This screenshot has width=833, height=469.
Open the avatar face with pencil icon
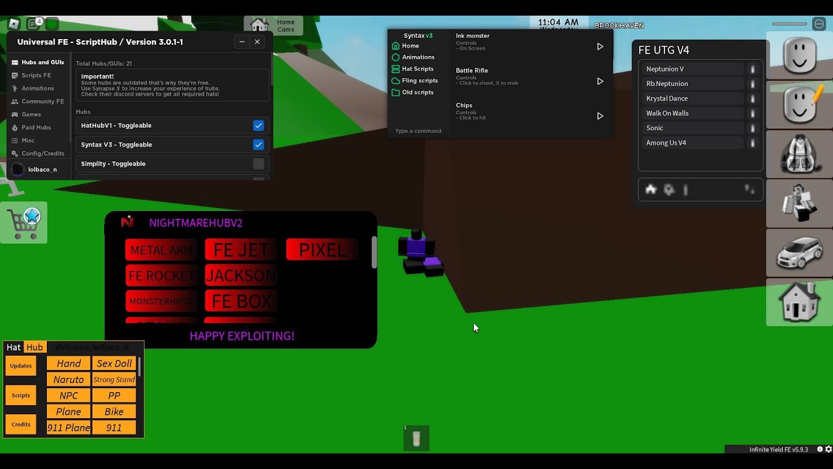pyautogui.click(x=800, y=105)
